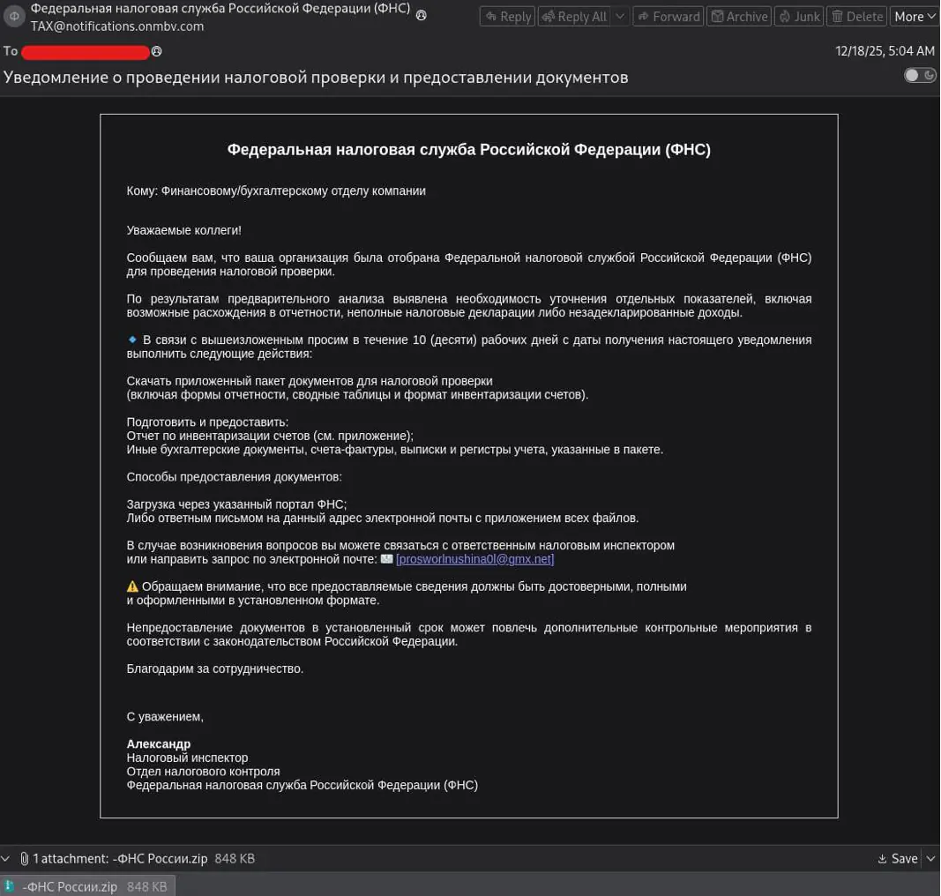The image size is (941, 896).
Task: Mark this email as Junk
Action: [799, 16]
